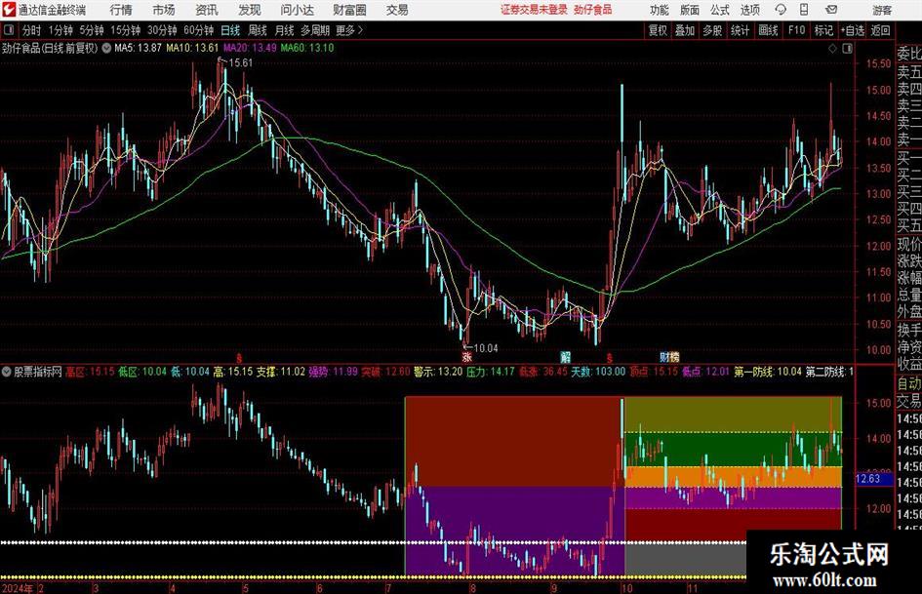
Task: Click the 证券交易未登录 login link
Action: tap(534, 10)
